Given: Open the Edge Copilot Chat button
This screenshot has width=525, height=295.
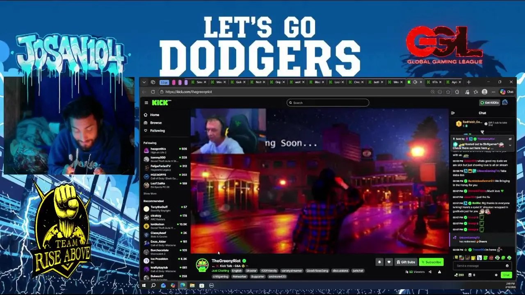Looking at the screenshot, I should click(506, 92).
